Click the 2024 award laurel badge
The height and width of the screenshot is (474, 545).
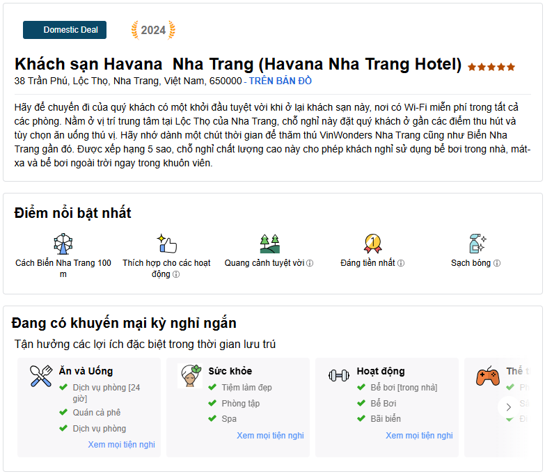153,30
